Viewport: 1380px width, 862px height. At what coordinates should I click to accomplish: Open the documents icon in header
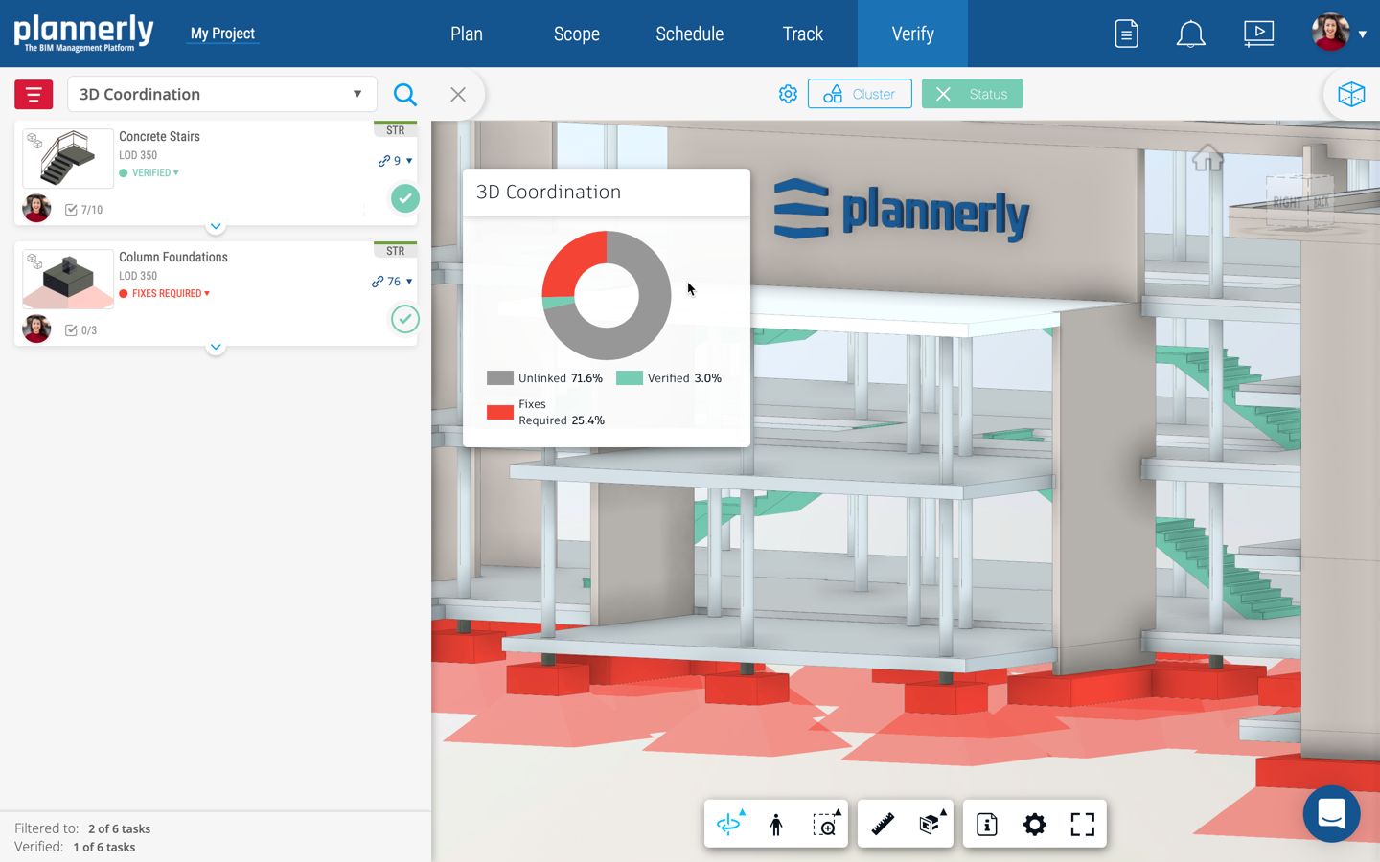point(1127,34)
